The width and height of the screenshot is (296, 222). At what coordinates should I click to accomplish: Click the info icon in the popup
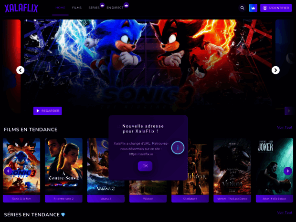178,148
